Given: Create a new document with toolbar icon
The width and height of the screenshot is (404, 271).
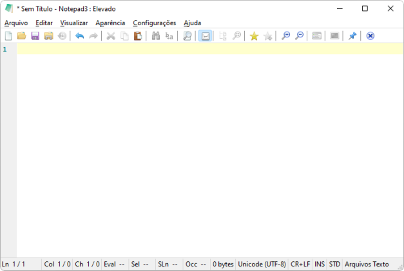Looking at the screenshot, I should (8, 36).
